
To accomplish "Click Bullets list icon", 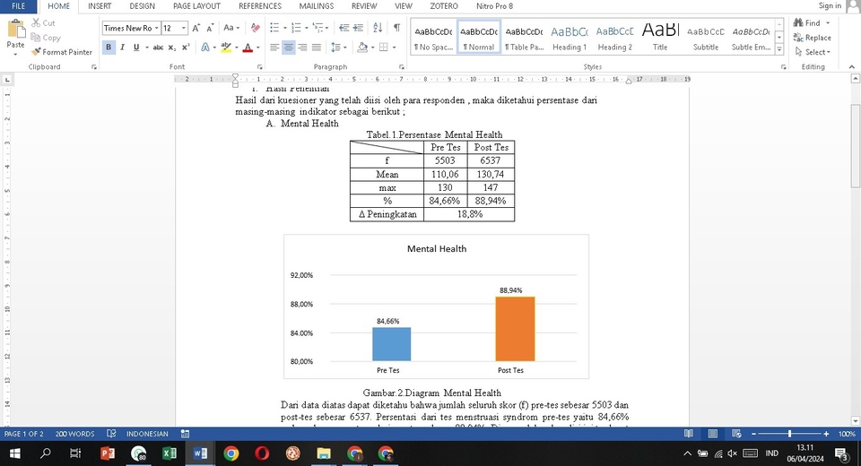I will [x=274, y=28].
